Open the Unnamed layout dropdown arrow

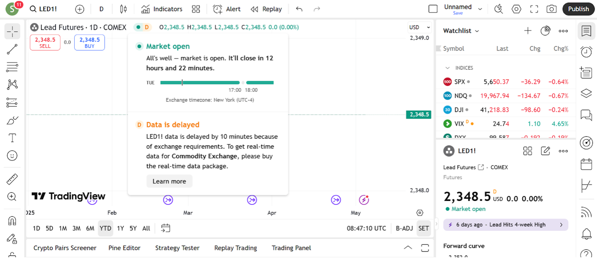pos(480,9)
